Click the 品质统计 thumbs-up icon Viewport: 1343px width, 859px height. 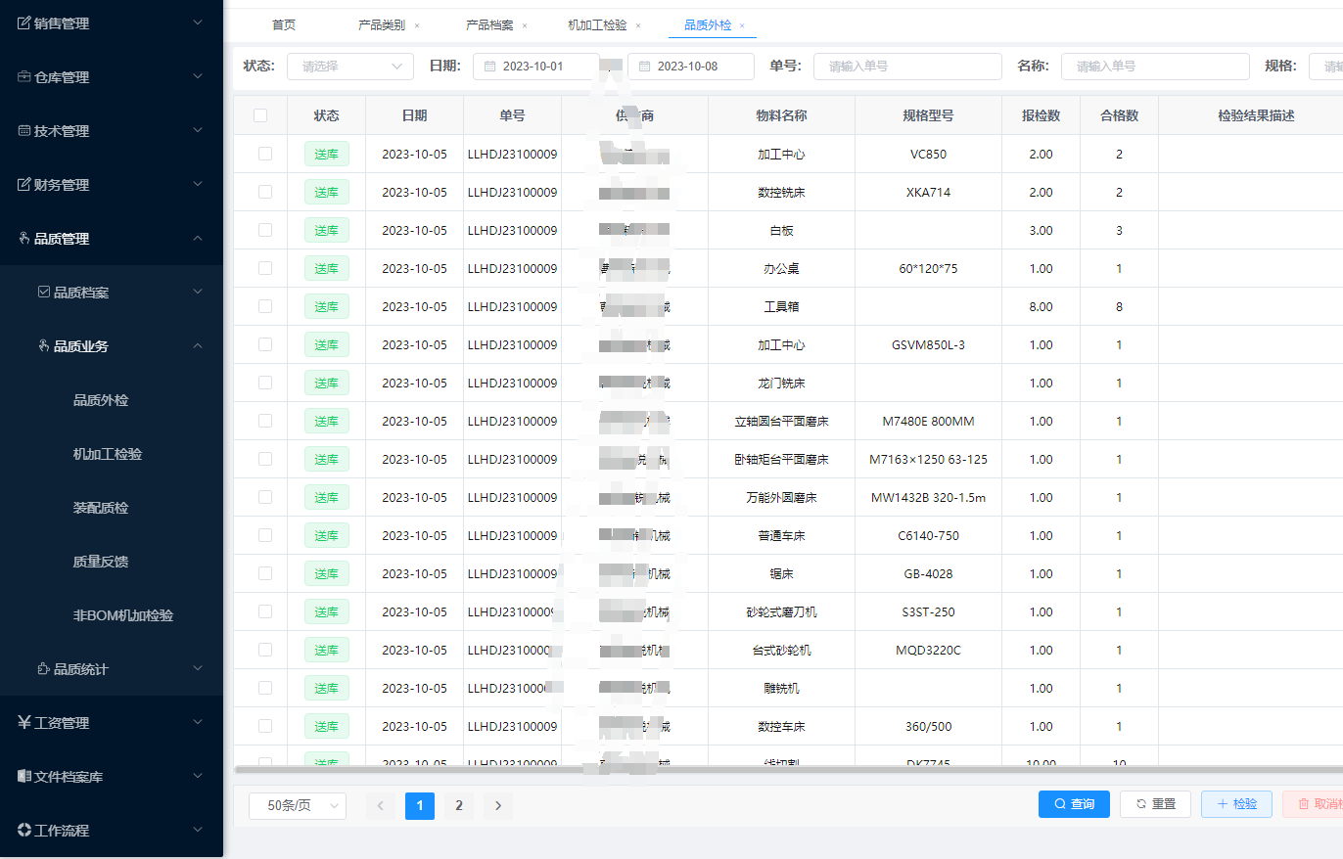(x=43, y=669)
